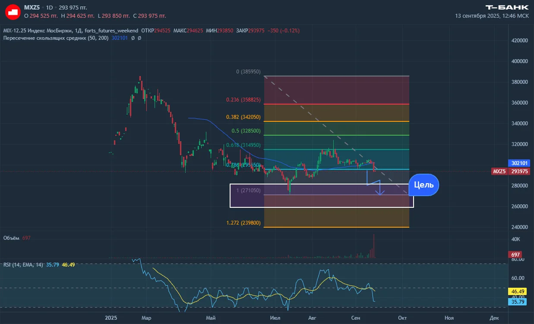Click the −350 (−0.12%) change value
Viewport: 534px width, 324px height.
point(284,31)
